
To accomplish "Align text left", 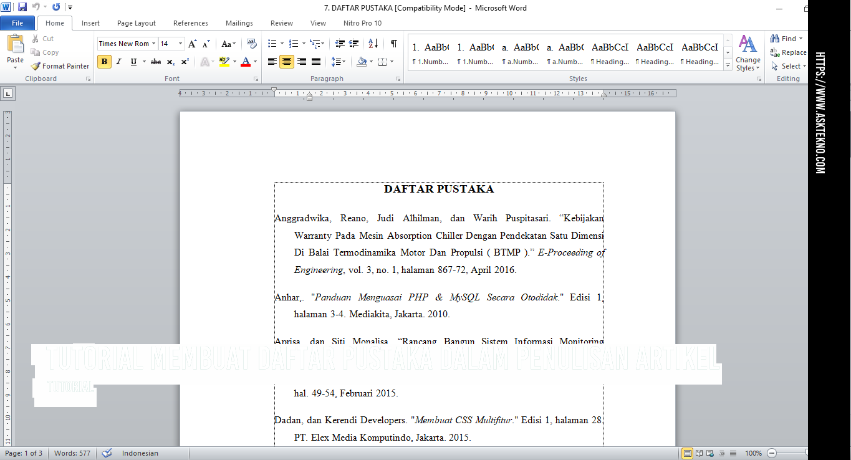I will [272, 62].
